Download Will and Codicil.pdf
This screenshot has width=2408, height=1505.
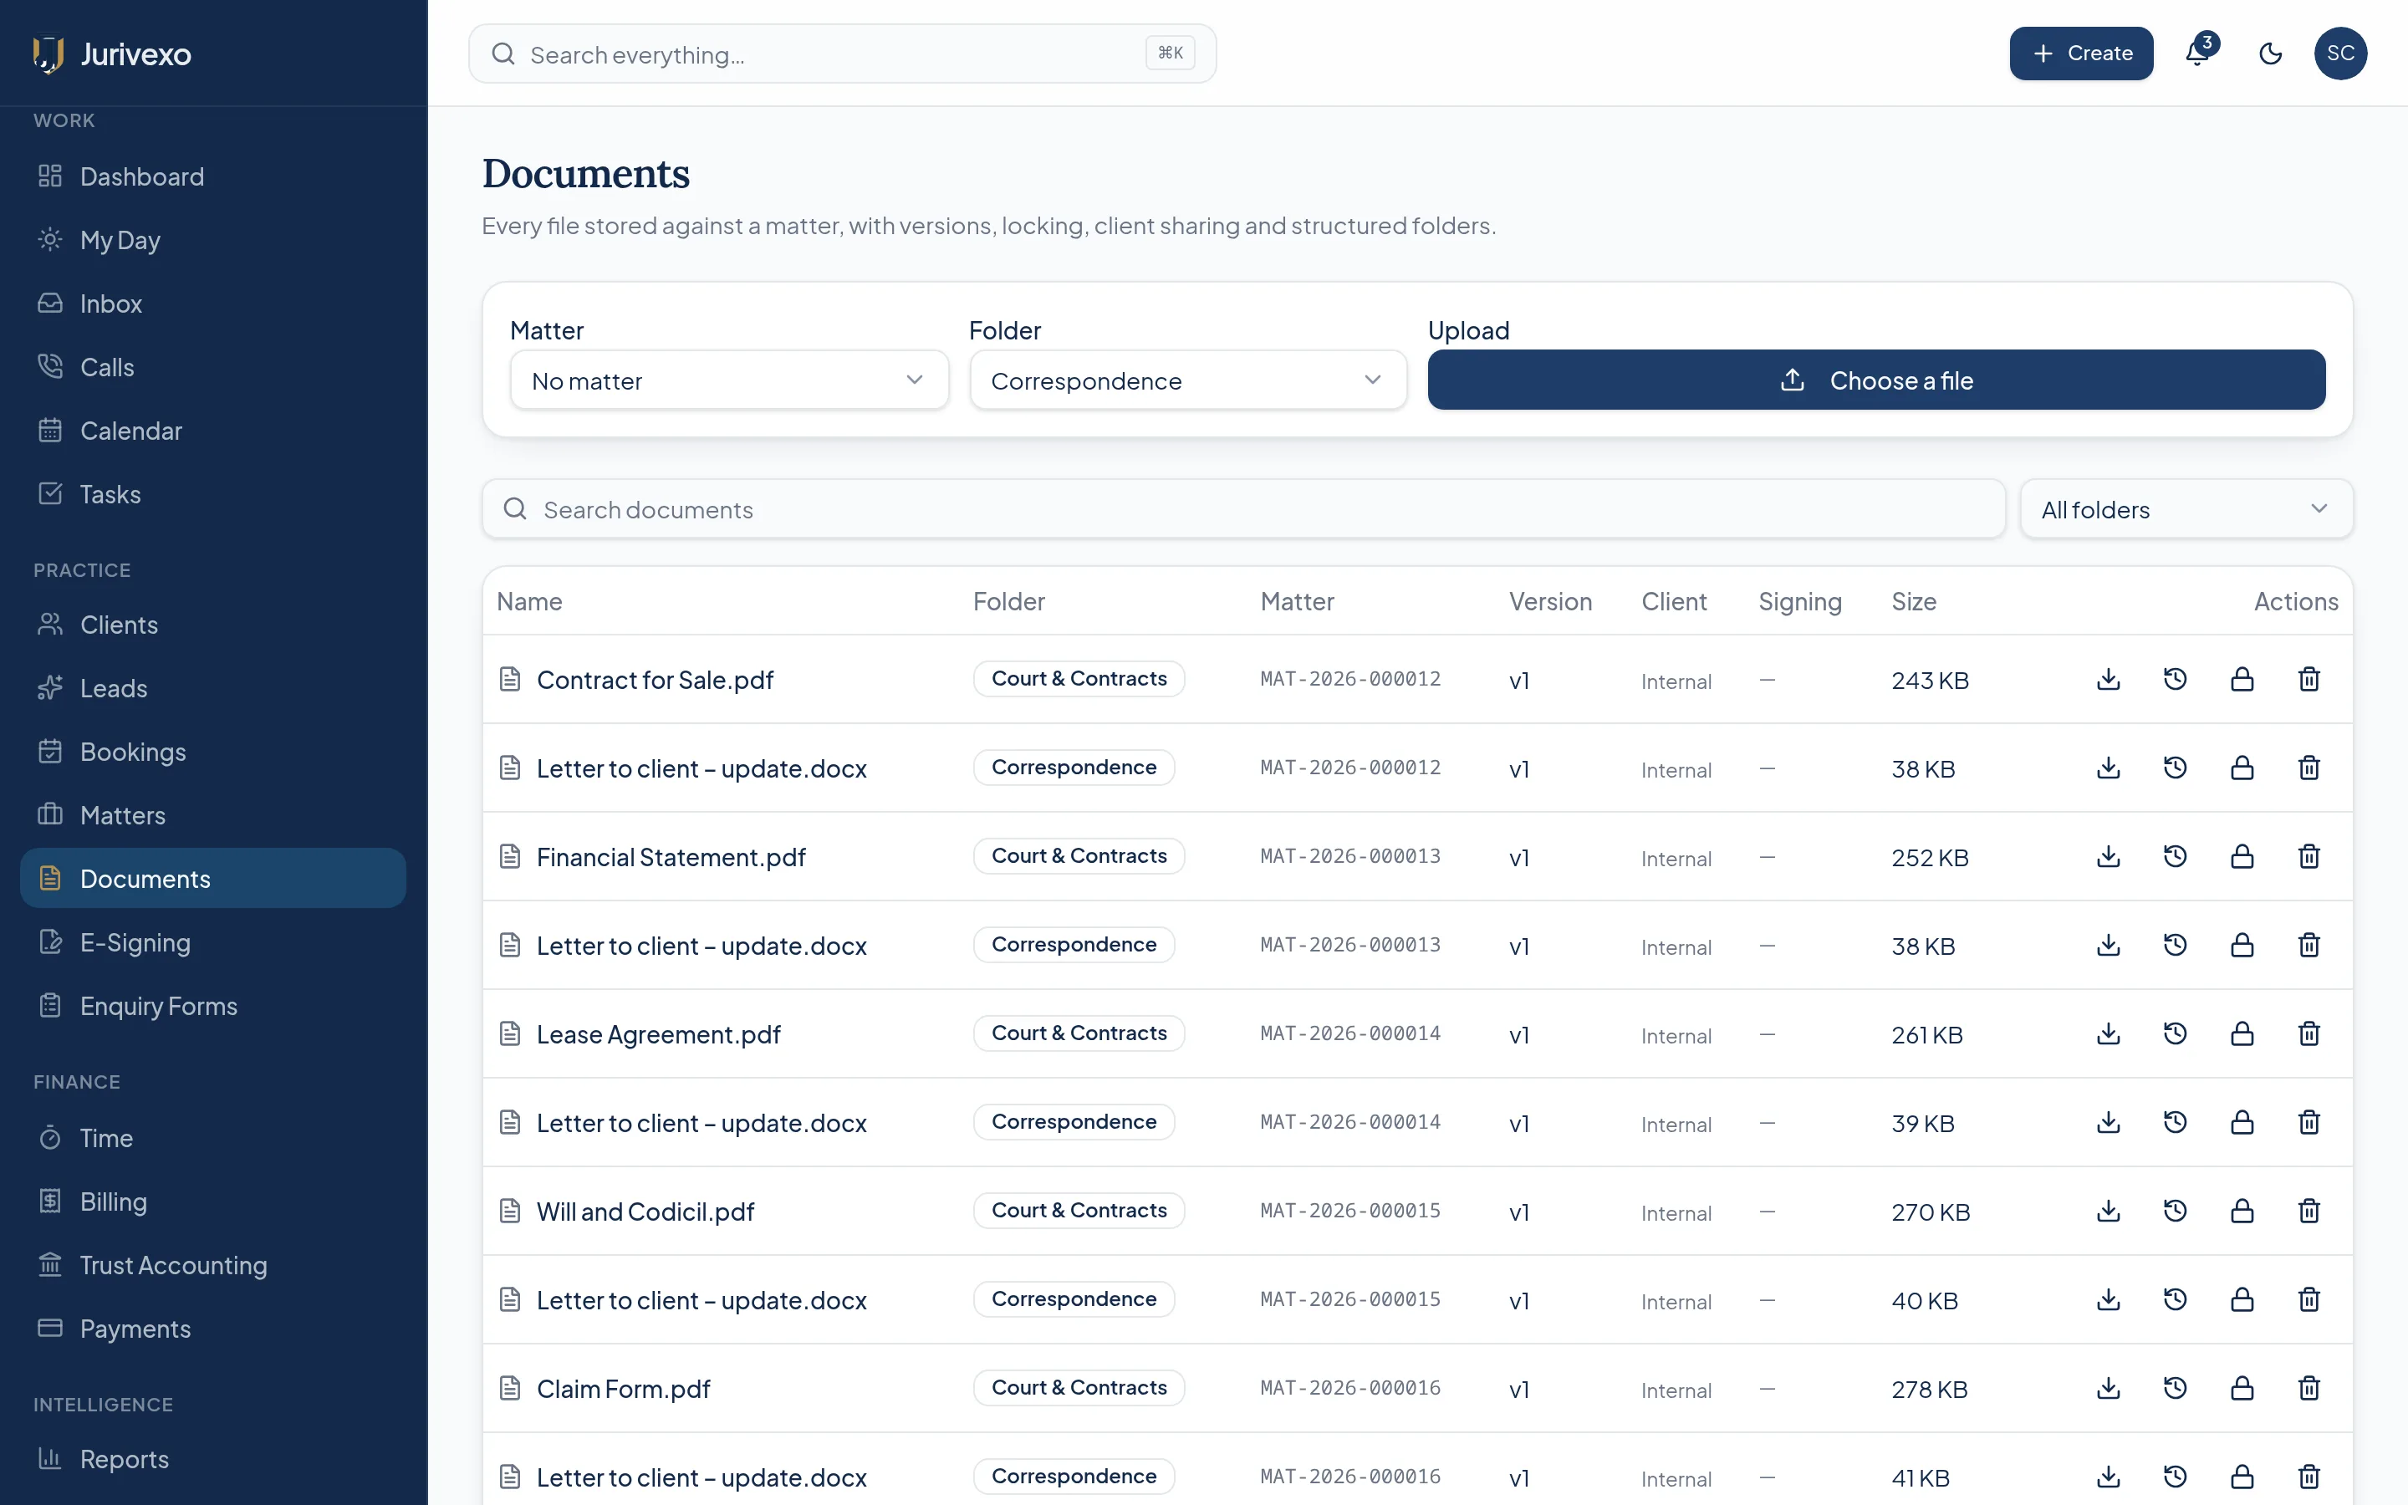point(2108,1211)
